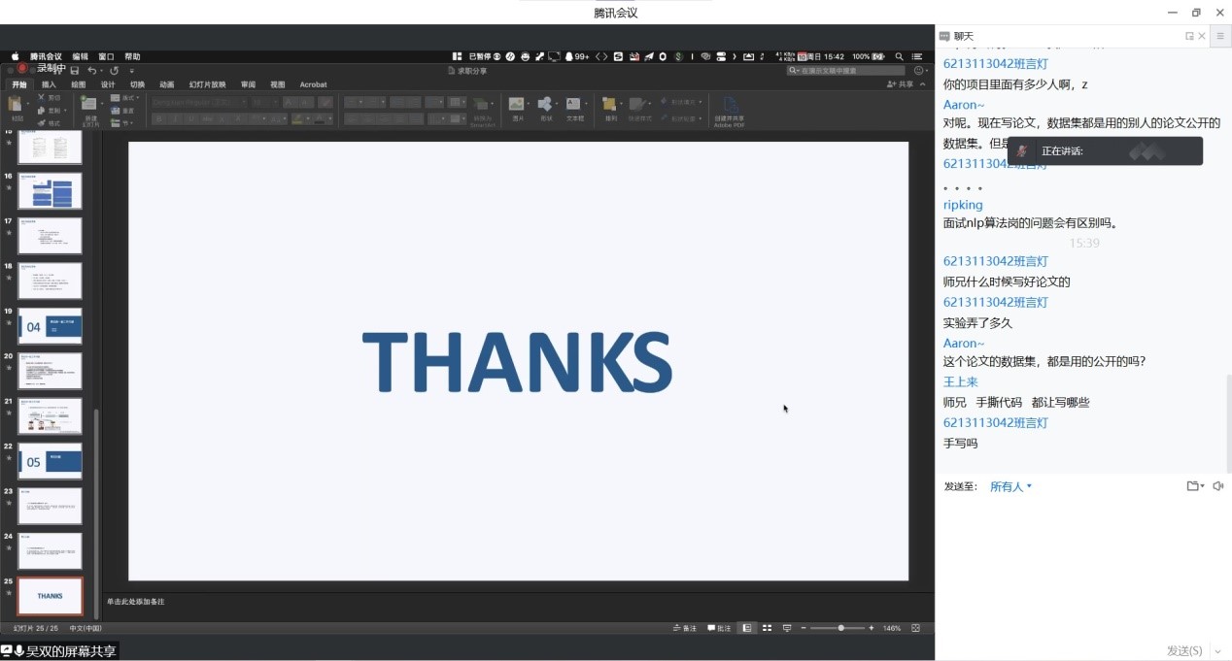
Task: Pop out the chat panel window
Action: (x=1189, y=36)
